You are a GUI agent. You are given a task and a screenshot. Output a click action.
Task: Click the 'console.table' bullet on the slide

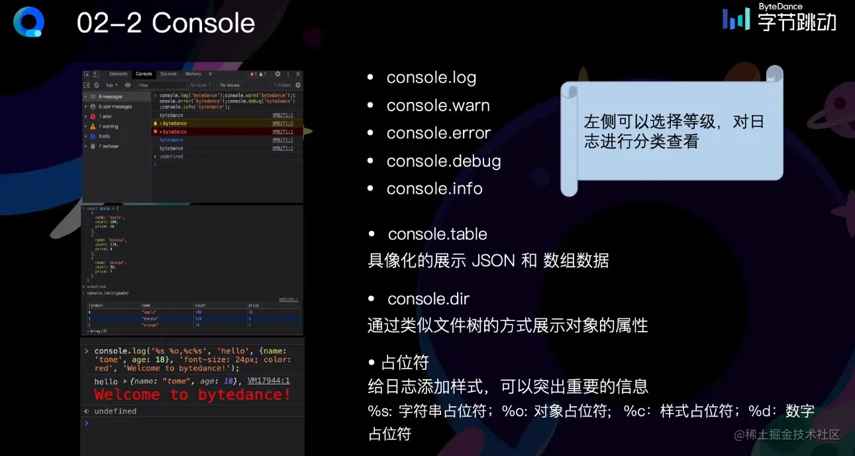click(x=438, y=234)
